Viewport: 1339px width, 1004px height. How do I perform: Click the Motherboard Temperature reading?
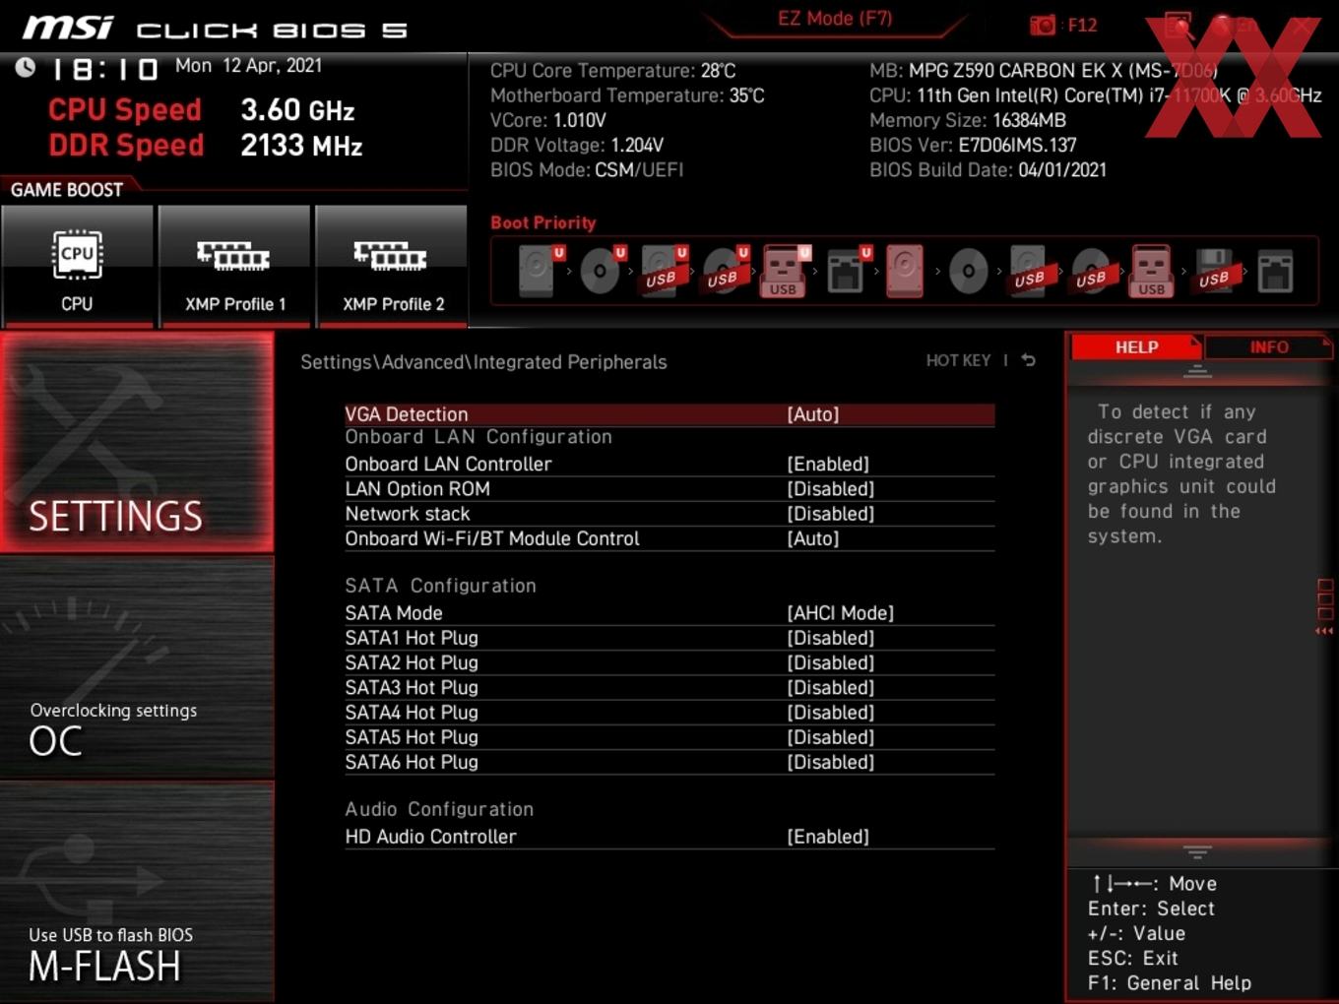coord(627,95)
